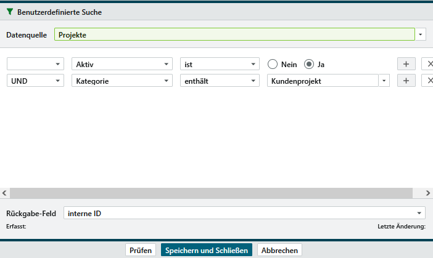The image size is (433, 258).
Task: Open the UND logical operator dropdown
Action: pyautogui.click(x=59, y=81)
